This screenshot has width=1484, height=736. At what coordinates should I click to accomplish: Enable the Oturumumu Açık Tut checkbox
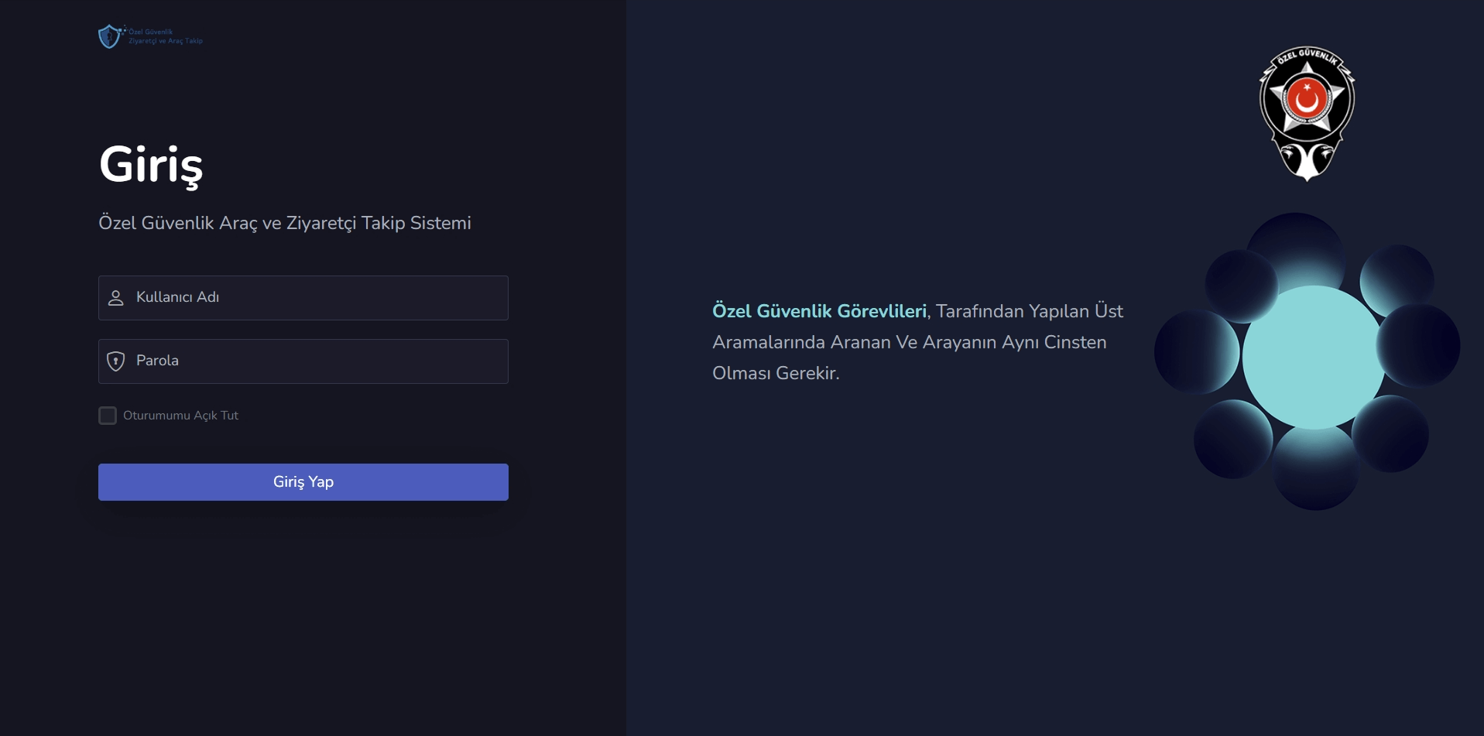click(x=108, y=416)
